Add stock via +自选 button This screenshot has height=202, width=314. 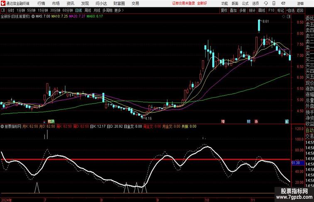[290, 10]
